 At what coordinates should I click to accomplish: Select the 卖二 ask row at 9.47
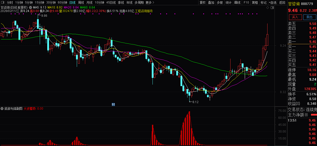click(302, 37)
